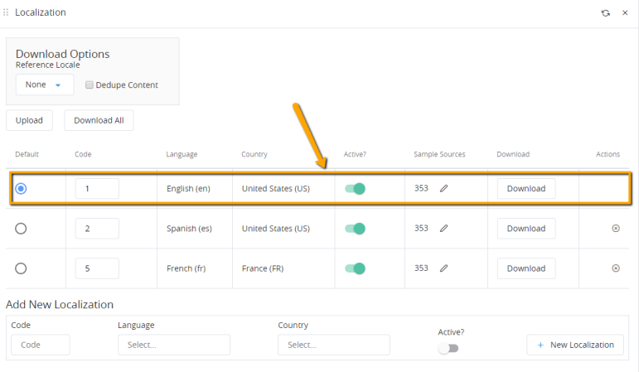Click the Download column header

tap(513, 154)
